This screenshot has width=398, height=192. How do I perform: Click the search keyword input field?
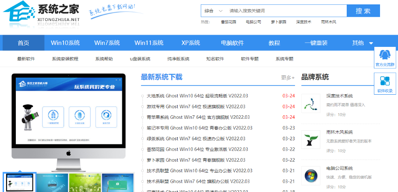tap(286, 11)
